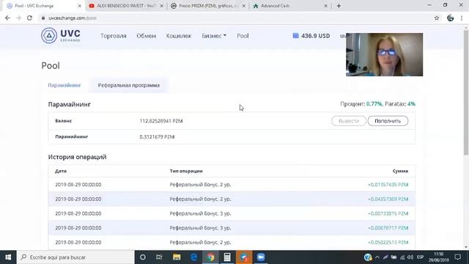Click the webcam video thumbnail
The height and width of the screenshot is (264, 469).
[x=384, y=54]
